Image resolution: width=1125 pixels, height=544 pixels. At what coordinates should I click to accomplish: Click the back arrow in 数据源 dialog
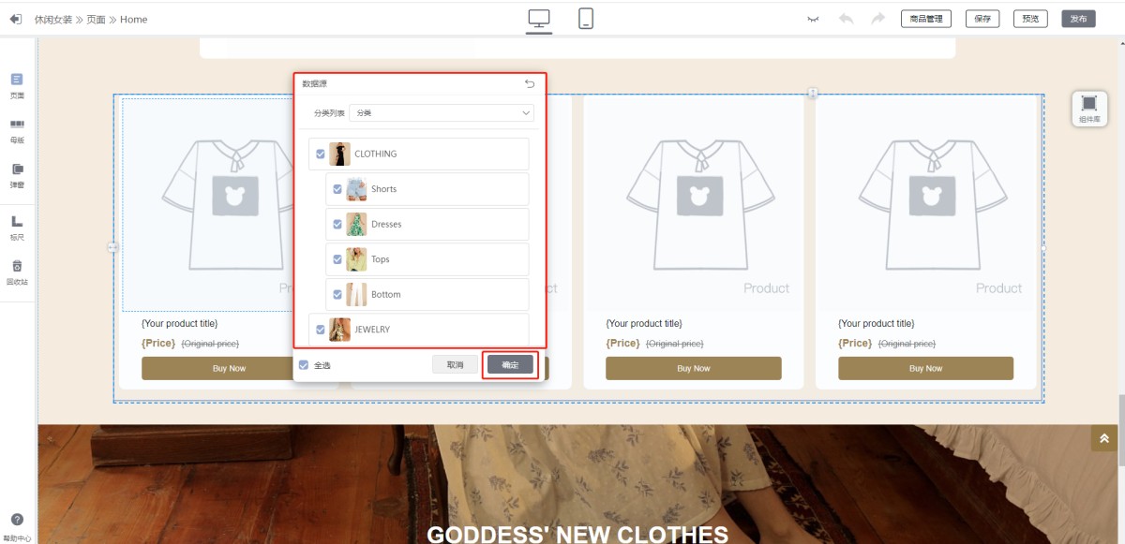530,83
